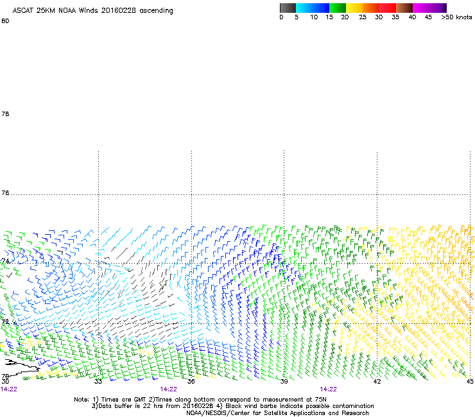Click the longitude label '39' on the bottom axis

[284, 381]
